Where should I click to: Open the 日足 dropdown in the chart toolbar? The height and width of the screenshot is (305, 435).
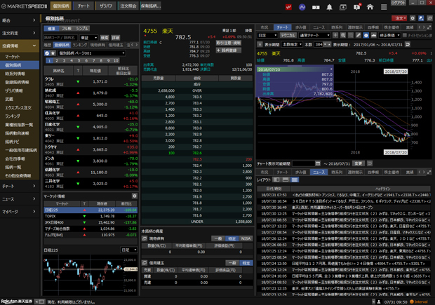pos(268,35)
